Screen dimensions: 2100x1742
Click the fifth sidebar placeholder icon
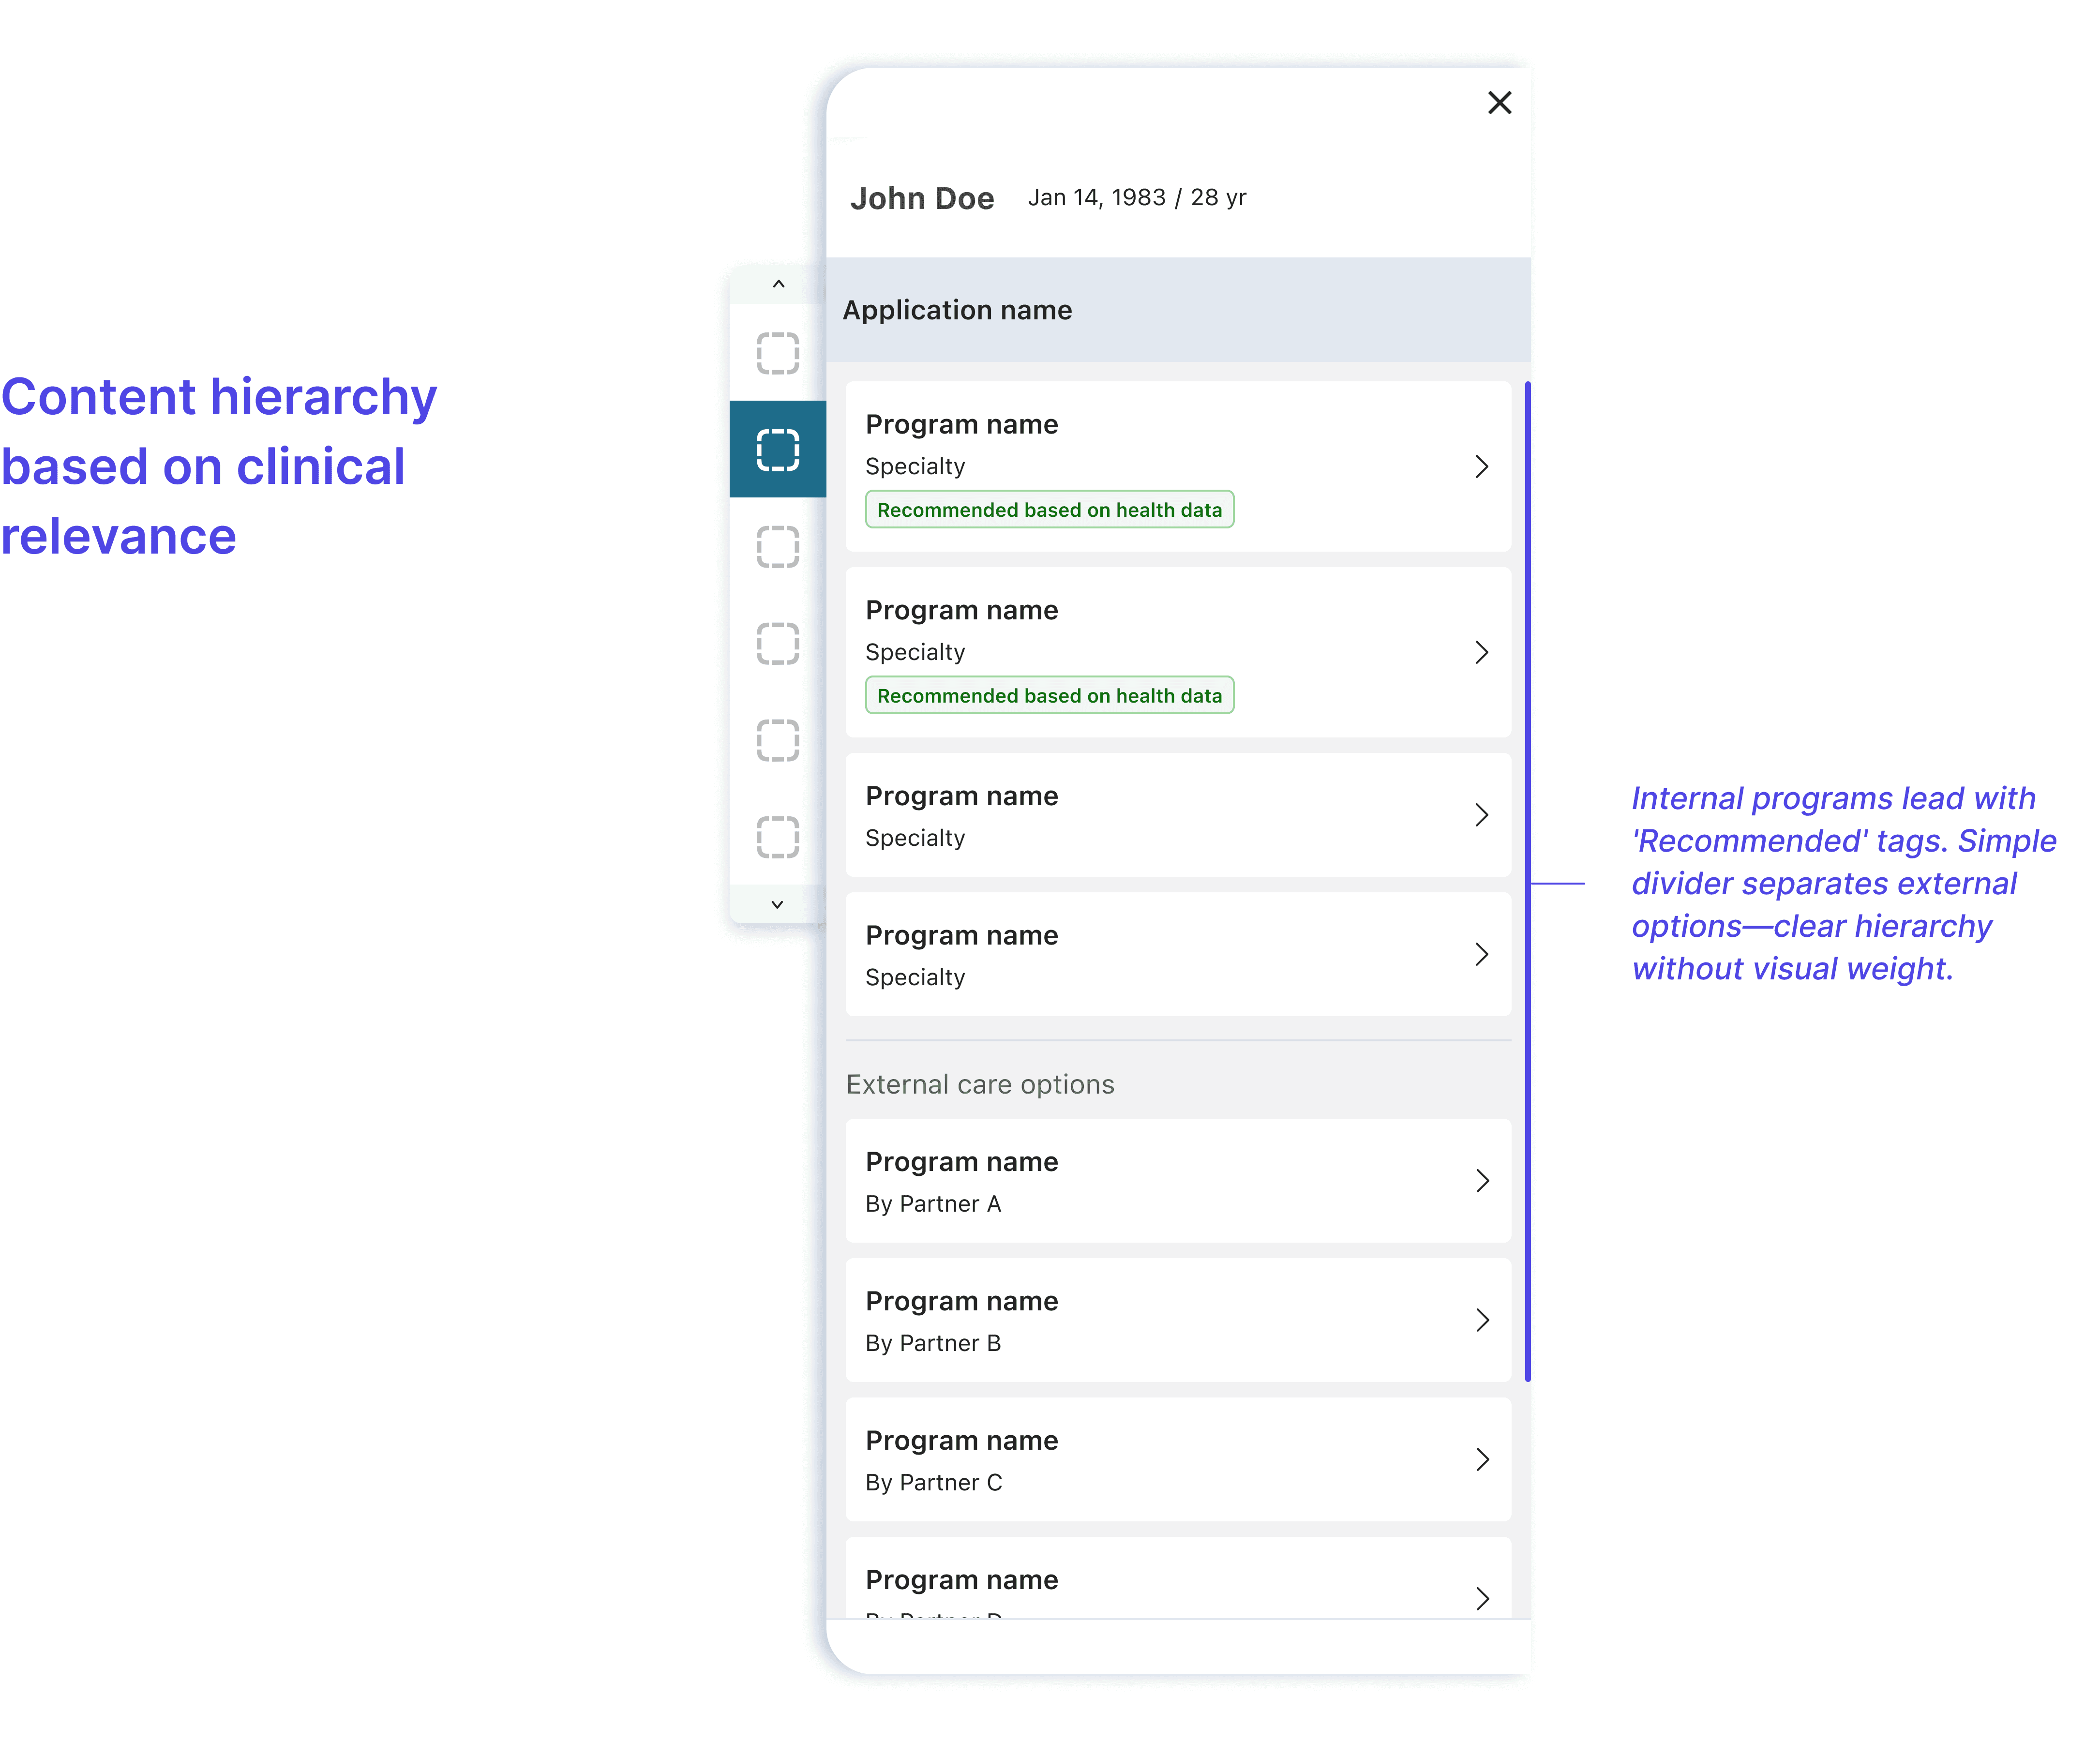(x=777, y=740)
